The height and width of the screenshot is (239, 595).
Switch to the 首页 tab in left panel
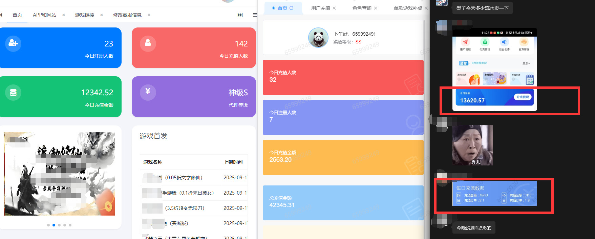tap(17, 15)
